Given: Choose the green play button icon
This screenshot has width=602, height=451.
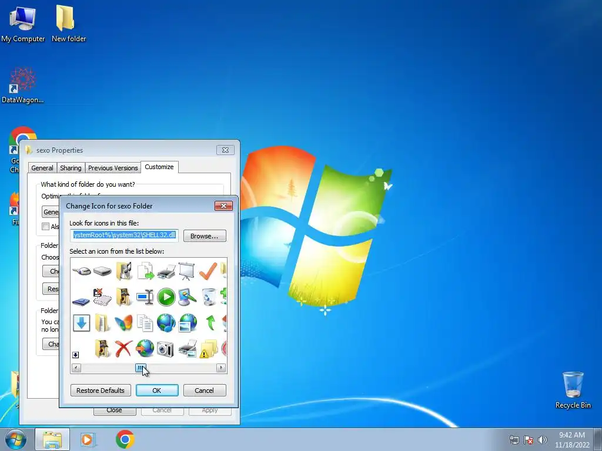Looking at the screenshot, I should click(166, 297).
